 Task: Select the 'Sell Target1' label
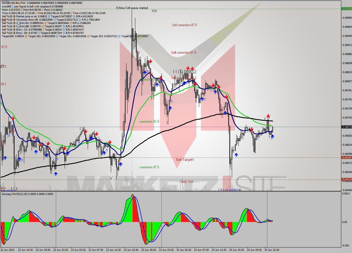[x=185, y=160]
